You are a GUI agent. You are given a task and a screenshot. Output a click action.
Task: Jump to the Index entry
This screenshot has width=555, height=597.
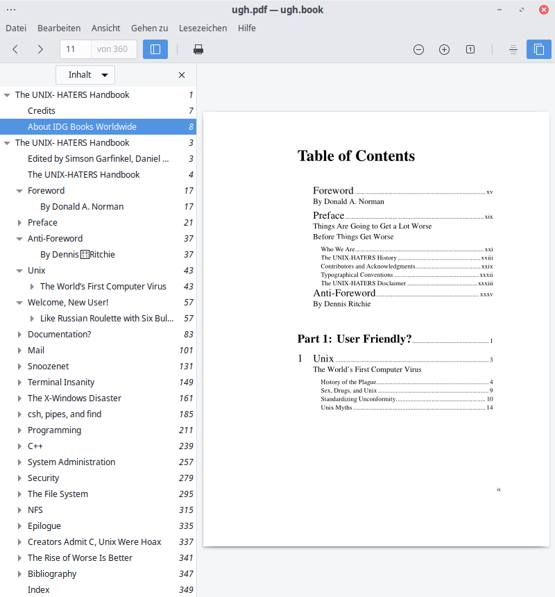[39, 590]
